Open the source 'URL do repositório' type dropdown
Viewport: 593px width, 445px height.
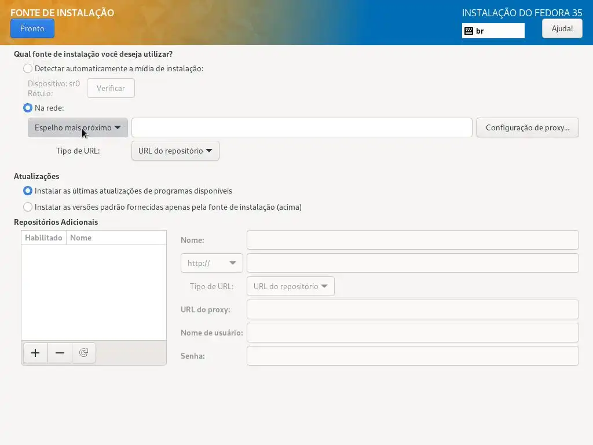point(175,151)
